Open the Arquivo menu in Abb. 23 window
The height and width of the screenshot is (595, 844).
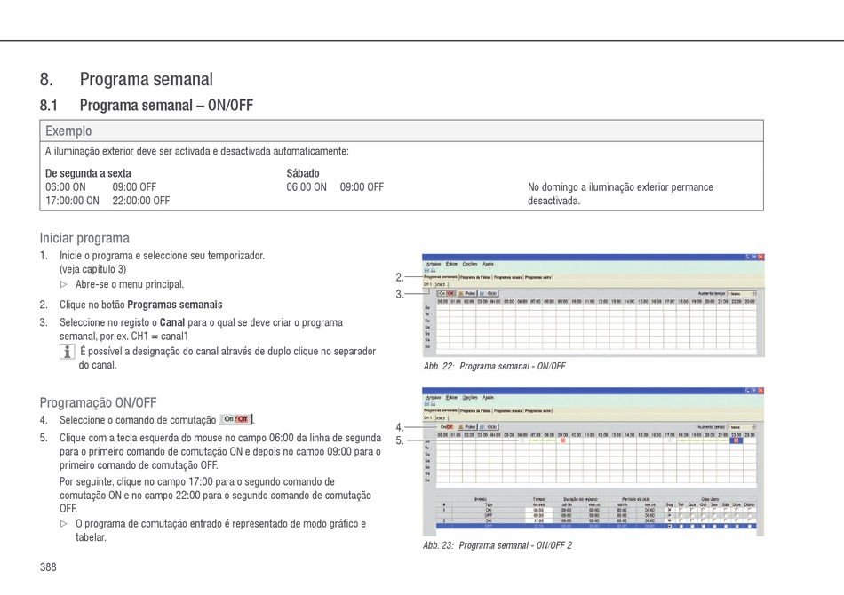pos(434,398)
